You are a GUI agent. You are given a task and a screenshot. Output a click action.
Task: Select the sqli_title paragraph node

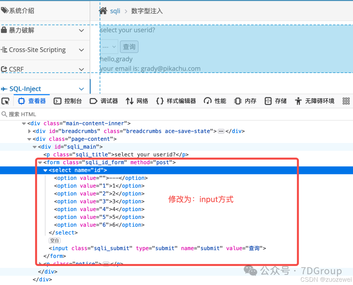point(116,154)
